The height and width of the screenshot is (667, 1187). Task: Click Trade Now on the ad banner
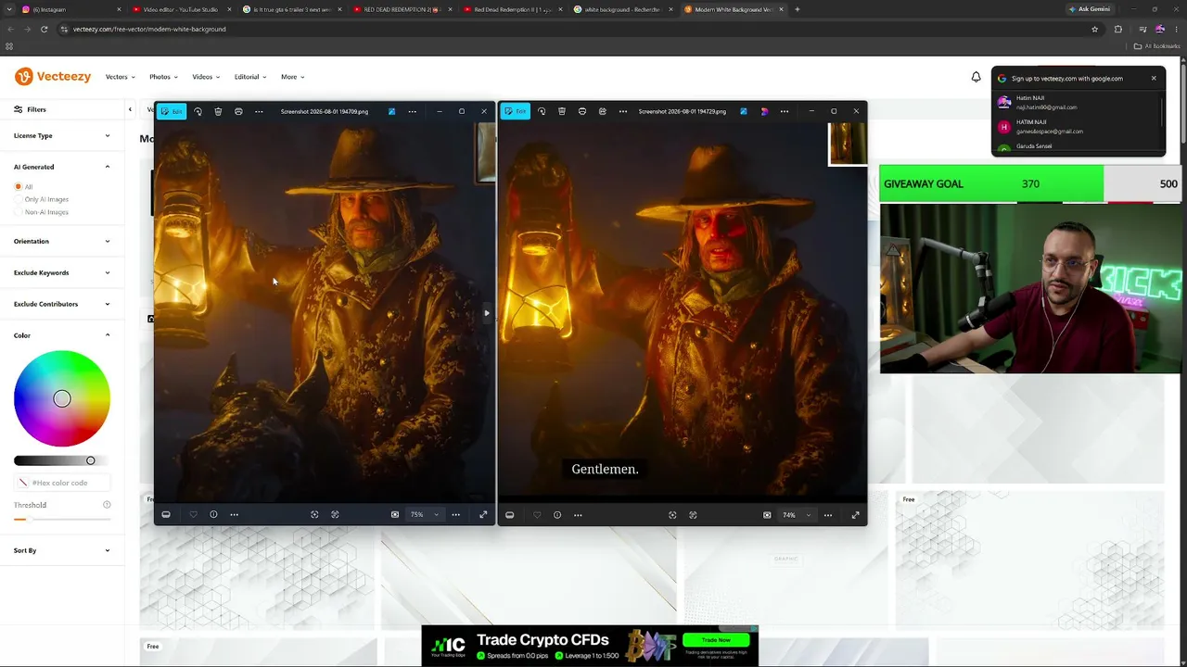pyautogui.click(x=716, y=640)
